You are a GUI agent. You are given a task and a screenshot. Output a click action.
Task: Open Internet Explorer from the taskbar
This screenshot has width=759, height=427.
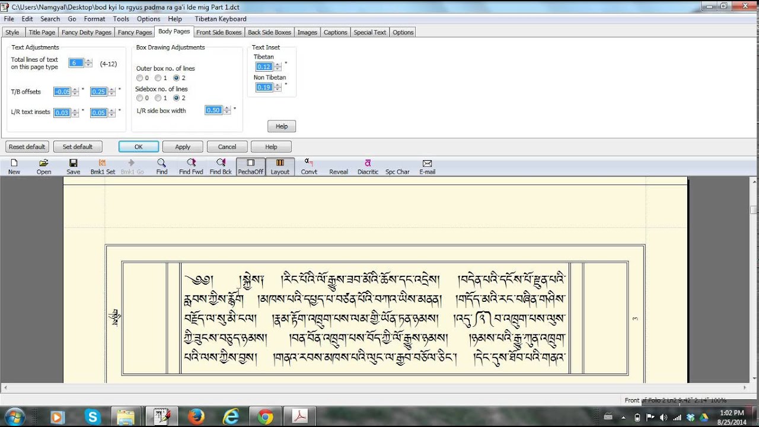coord(230,417)
